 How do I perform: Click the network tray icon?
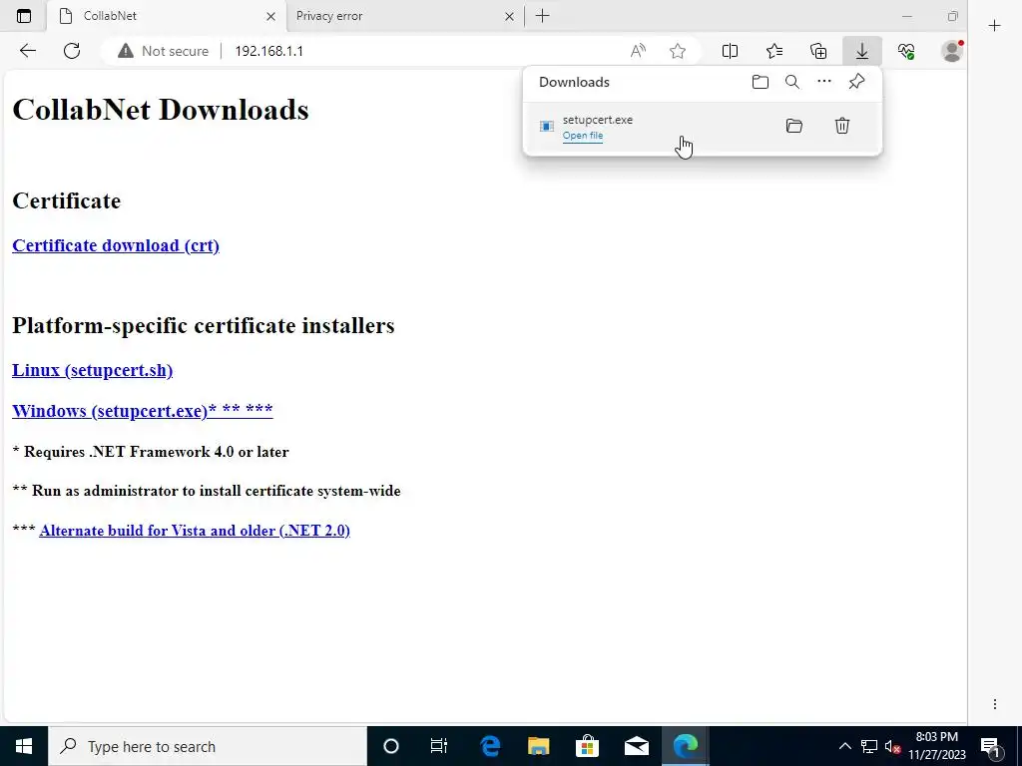[869, 746]
